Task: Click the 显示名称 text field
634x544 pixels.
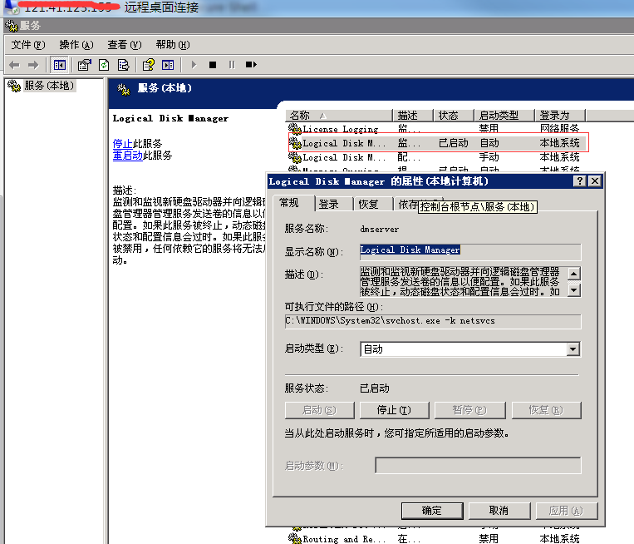Action: (469, 250)
